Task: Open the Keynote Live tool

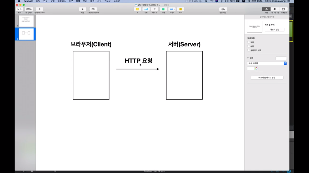Action: [x=93, y=9]
